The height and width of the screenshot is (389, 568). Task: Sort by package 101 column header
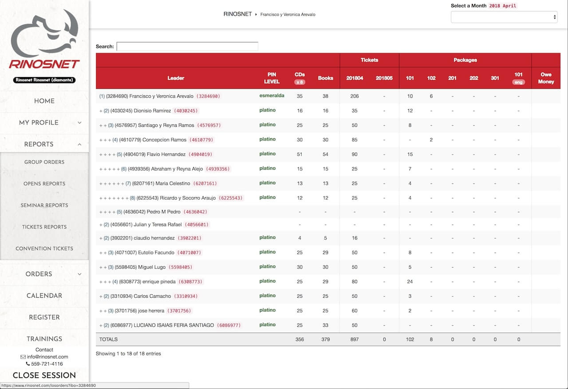pyautogui.click(x=410, y=78)
